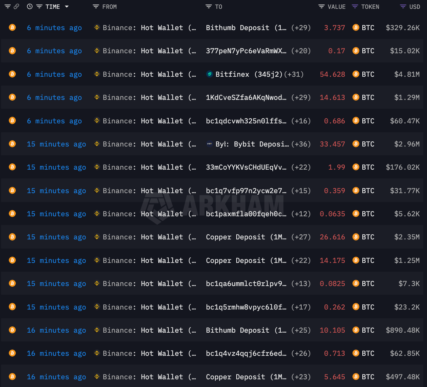
Task: Click the $176.02K USD amount
Action: [x=403, y=167]
